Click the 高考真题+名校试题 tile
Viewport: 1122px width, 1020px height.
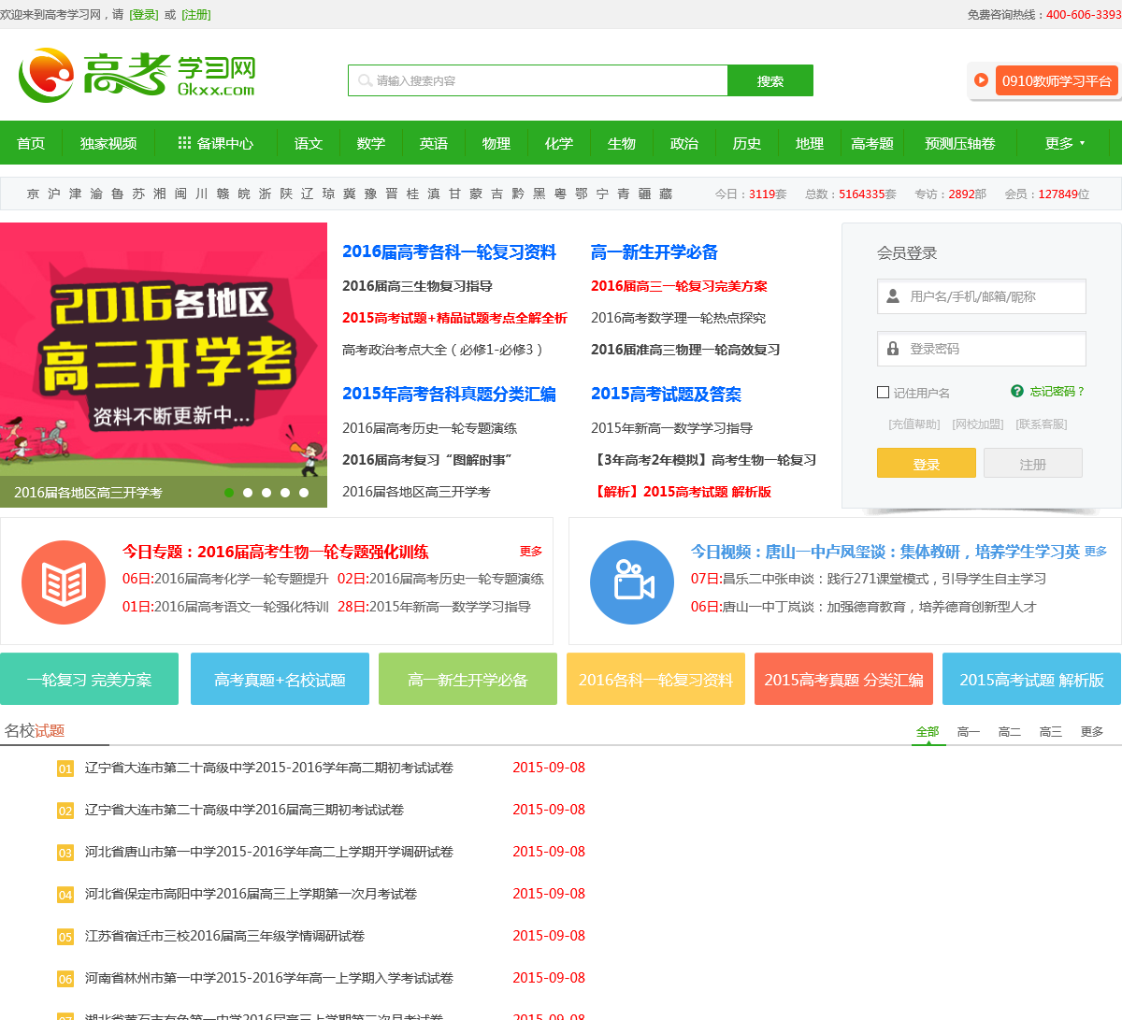pyautogui.click(x=280, y=679)
